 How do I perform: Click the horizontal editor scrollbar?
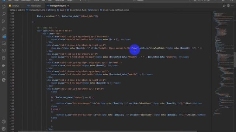click(107, 131)
